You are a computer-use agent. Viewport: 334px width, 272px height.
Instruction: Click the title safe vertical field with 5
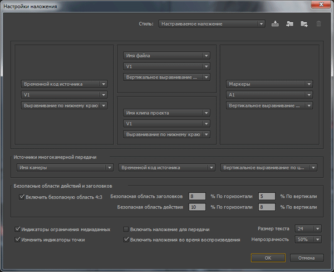pyautogui.click(x=267, y=196)
